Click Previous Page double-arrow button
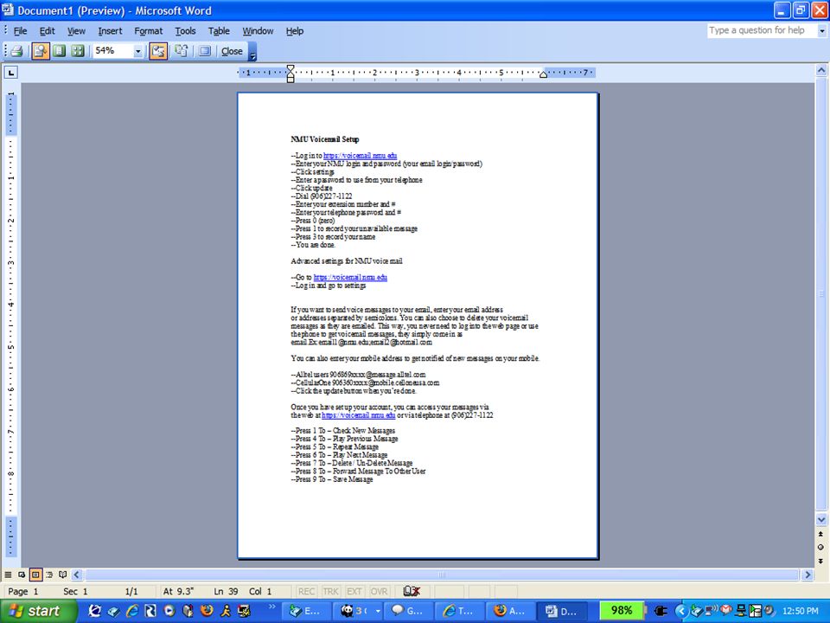 [x=821, y=534]
